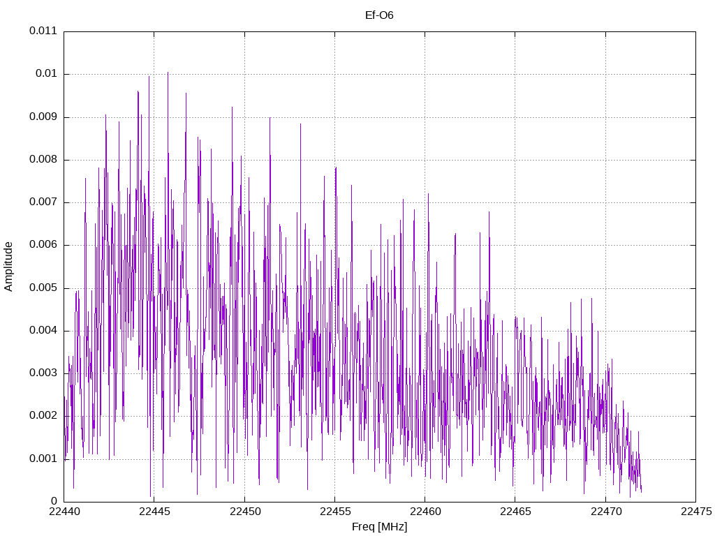Click the y-axis tick label 0.002
Screen dimensions: 715x536
pos(43,415)
